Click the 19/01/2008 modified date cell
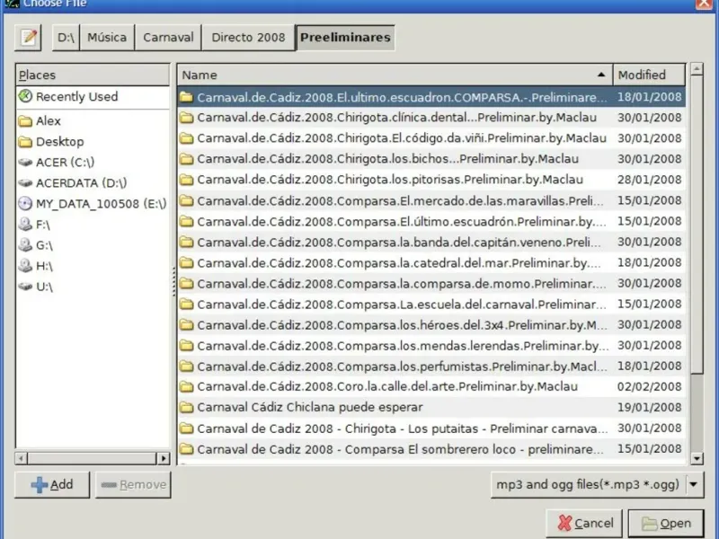 click(x=649, y=408)
